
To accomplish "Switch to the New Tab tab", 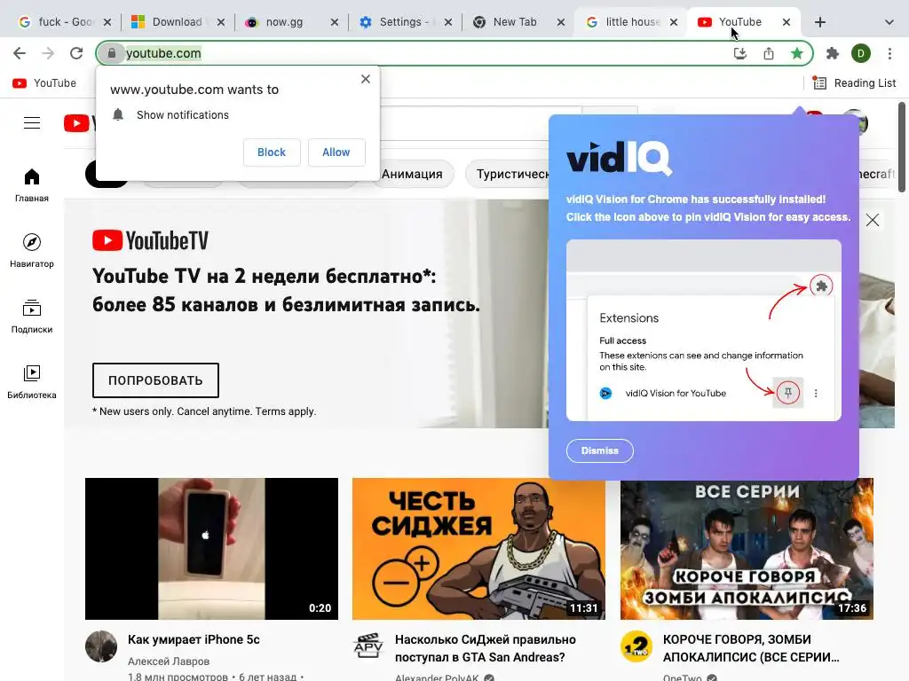I will (x=515, y=22).
